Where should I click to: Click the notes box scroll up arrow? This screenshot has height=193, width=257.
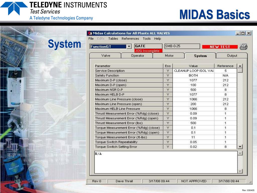click(240, 153)
